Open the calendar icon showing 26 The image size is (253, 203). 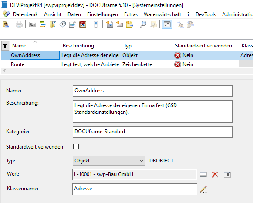(83, 24)
